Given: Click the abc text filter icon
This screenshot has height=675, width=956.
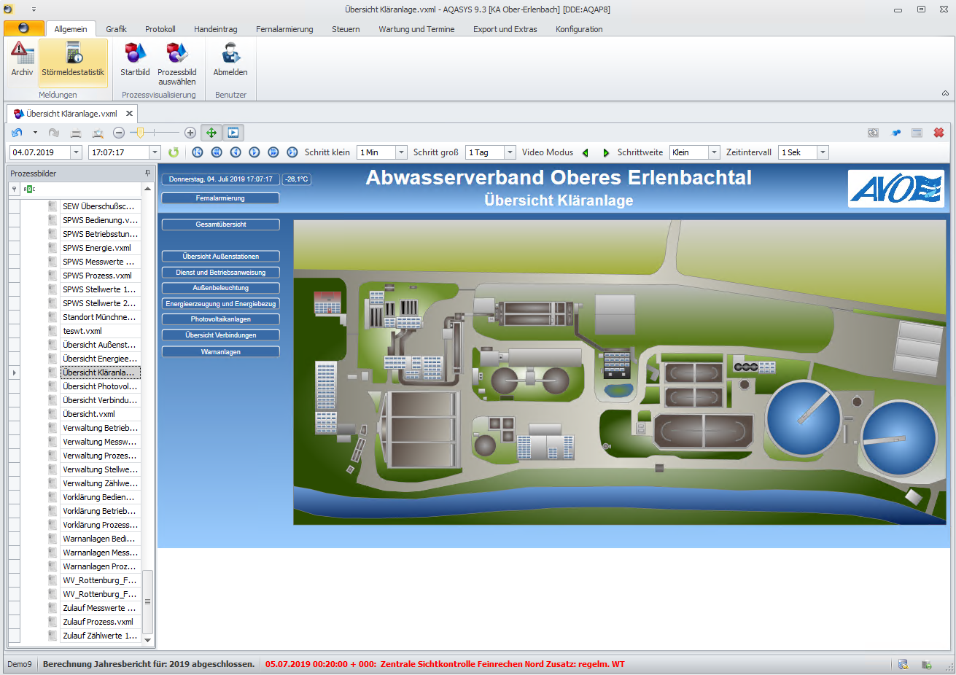Looking at the screenshot, I should [x=29, y=189].
